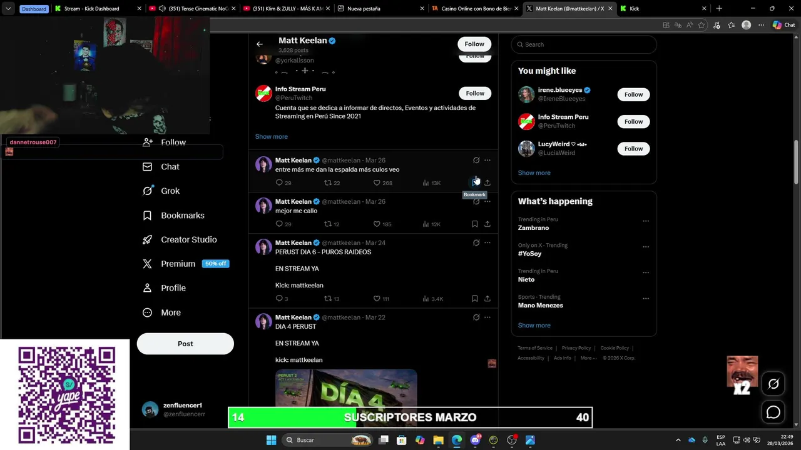Bookmark the PERUST DIA 6 post
The width and height of the screenshot is (801, 450).
click(x=475, y=299)
